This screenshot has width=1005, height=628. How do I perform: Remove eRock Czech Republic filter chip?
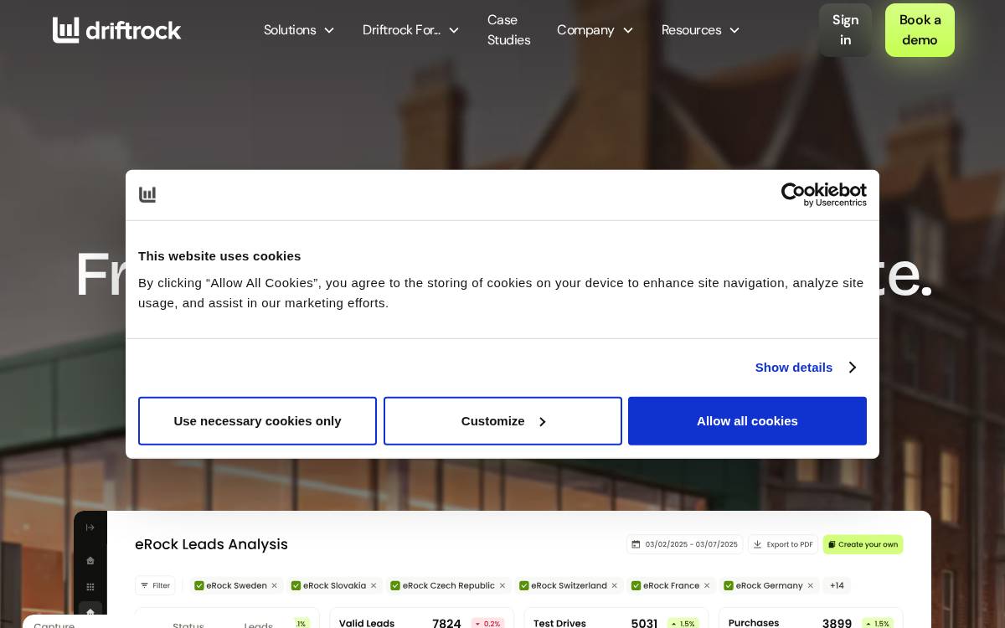502,585
